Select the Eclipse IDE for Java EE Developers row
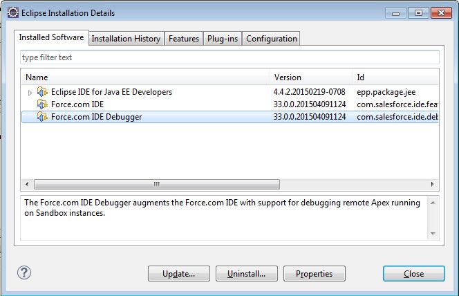The width and height of the screenshot is (459, 296). pyautogui.click(x=230, y=92)
